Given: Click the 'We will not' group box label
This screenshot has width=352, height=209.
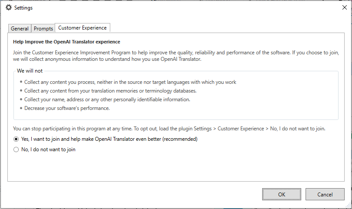Looking at the screenshot, I should 30,71.
